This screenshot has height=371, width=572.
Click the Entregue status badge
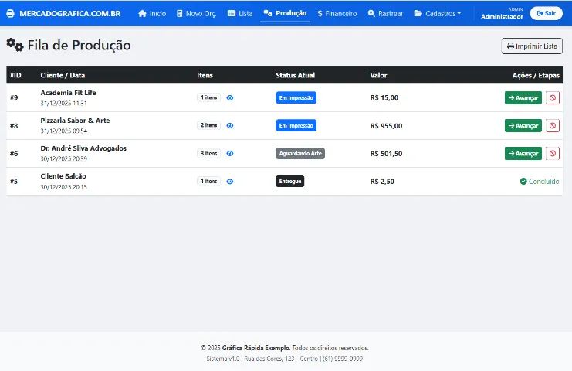[290, 181]
